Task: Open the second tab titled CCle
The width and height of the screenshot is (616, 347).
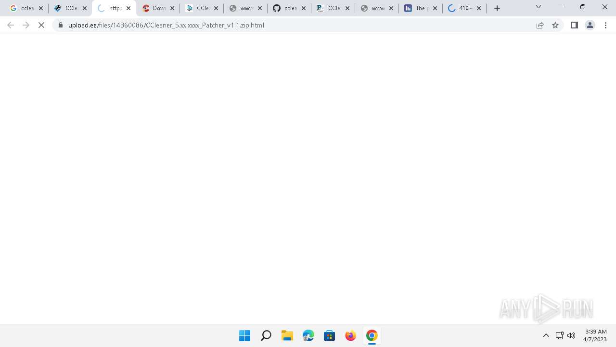Action: tap(70, 8)
